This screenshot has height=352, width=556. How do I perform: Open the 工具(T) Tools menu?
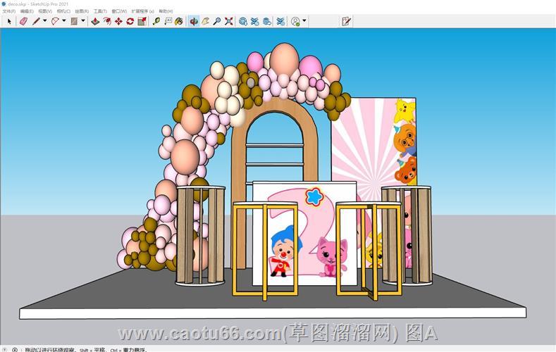click(x=100, y=11)
